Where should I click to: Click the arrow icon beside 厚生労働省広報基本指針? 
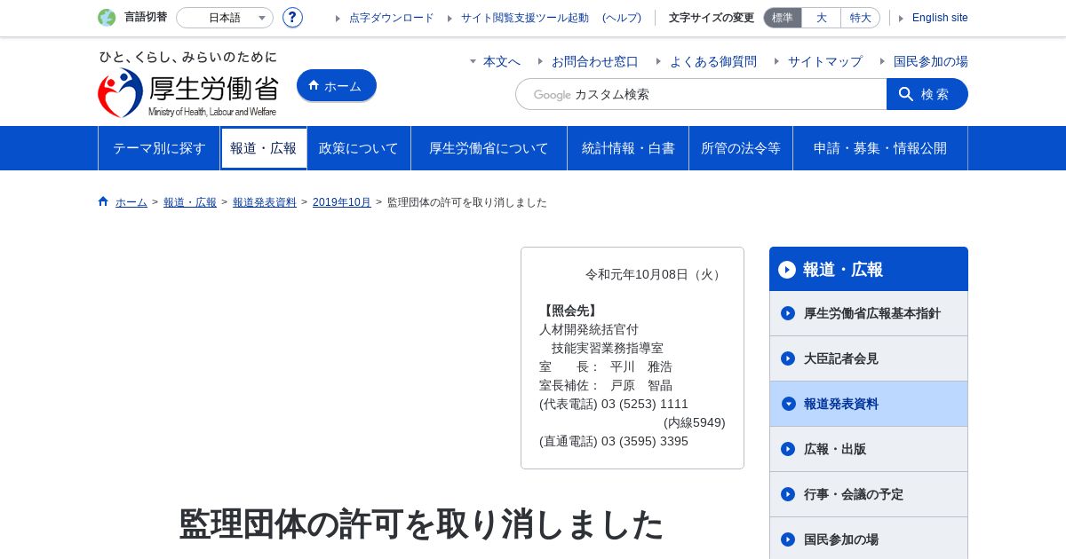coord(788,313)
